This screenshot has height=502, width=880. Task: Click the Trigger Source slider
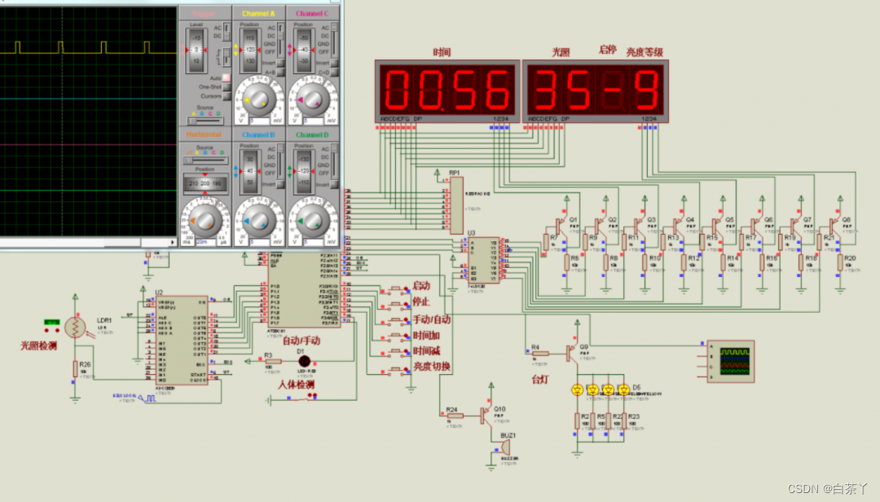tap(205, 121)
